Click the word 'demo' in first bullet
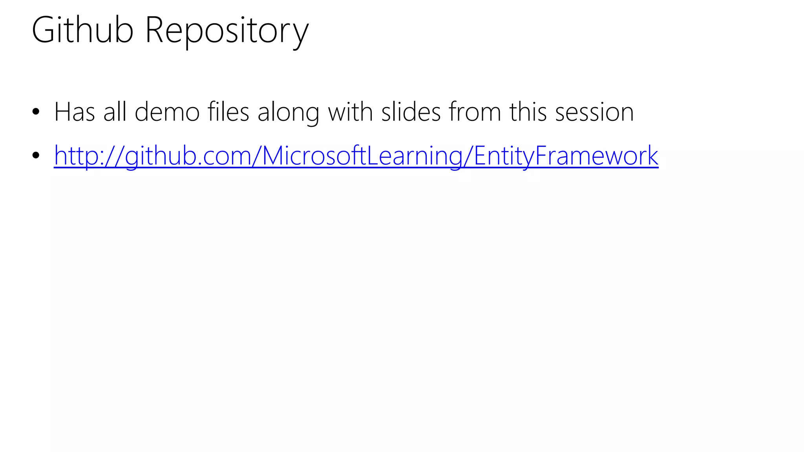 (x=167, y=112)
